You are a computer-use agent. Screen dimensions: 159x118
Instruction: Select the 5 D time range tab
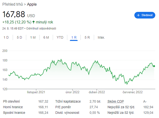pyautogui.click(x=19, y=37)
